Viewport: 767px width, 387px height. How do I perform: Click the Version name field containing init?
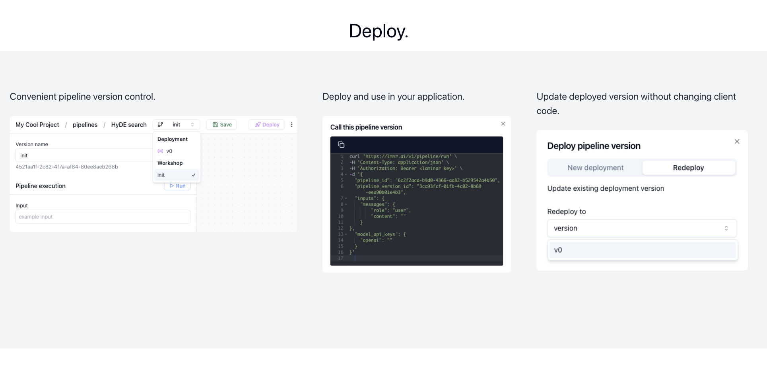(84, 155)
